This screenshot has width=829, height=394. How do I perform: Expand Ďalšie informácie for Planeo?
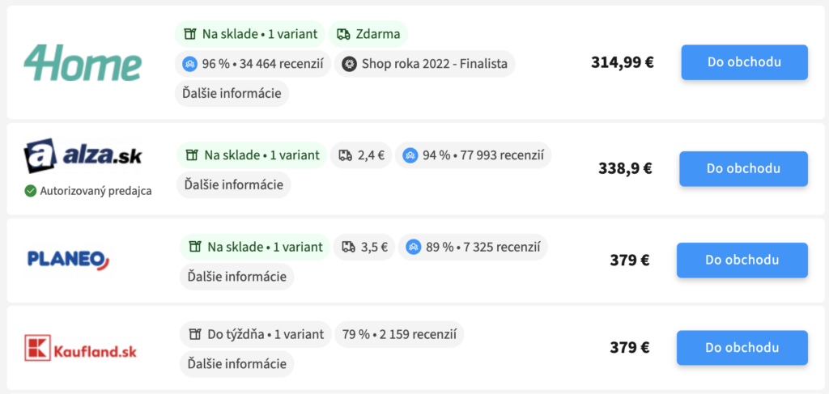pyautogui.click(x=237, y=276)
